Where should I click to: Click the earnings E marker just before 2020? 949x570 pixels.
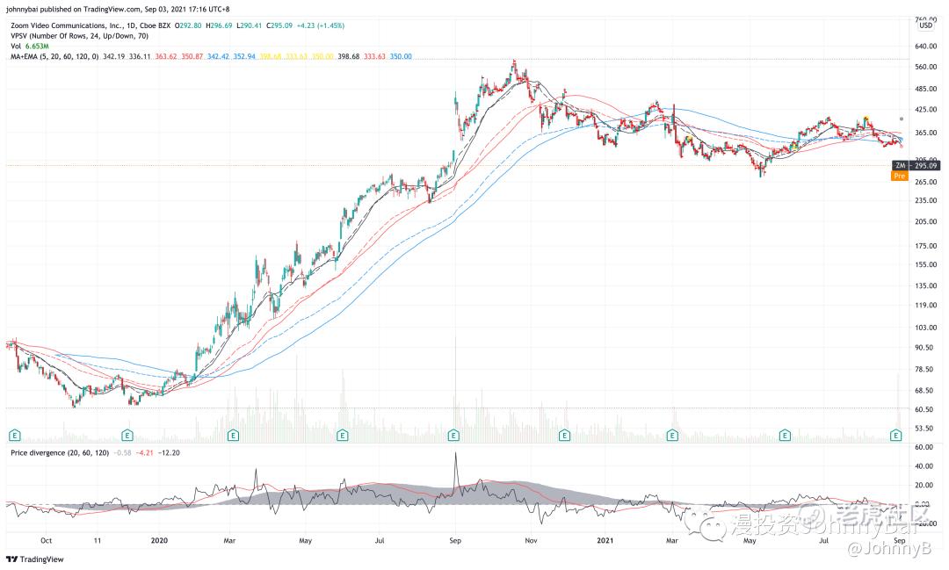click(x=127, y=435)
